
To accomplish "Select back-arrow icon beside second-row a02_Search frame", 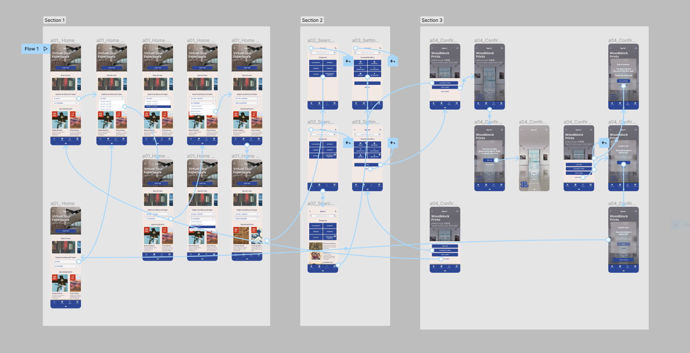I will coord(348,143).
